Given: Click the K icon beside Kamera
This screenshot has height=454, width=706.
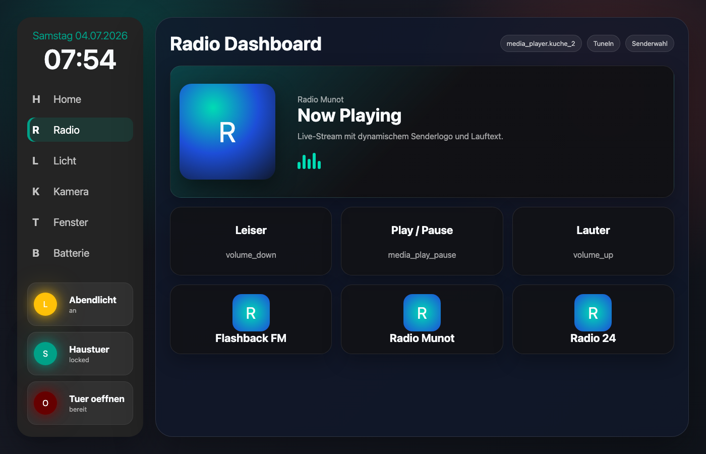Looking at the screenshot, I should (36, 192).
